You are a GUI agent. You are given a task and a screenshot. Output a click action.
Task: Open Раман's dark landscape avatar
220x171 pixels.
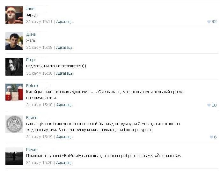[14, 156]
